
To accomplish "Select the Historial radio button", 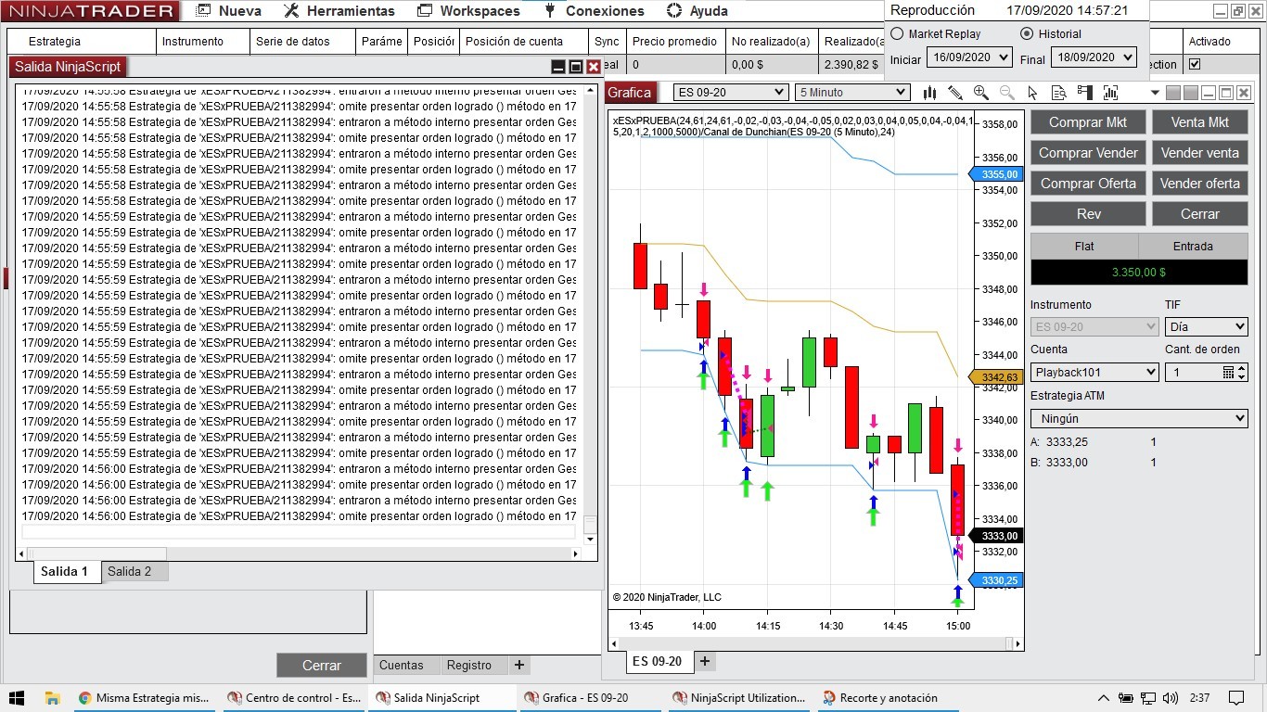I will coord(1026,33).
